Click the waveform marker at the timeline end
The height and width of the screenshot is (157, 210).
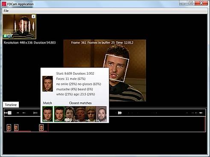click(x=201, y=113)
